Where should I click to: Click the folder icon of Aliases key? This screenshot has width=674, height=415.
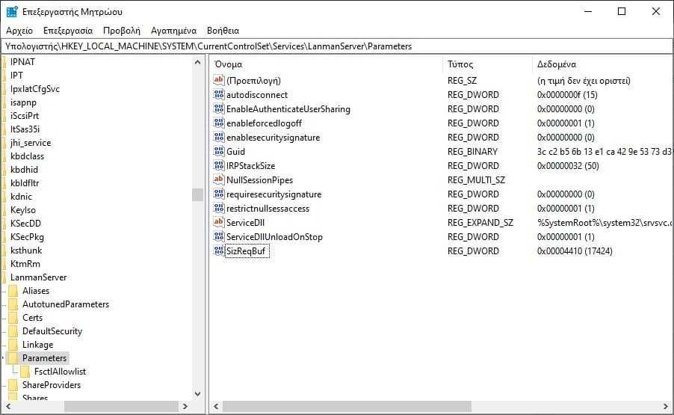pos(13,291)
